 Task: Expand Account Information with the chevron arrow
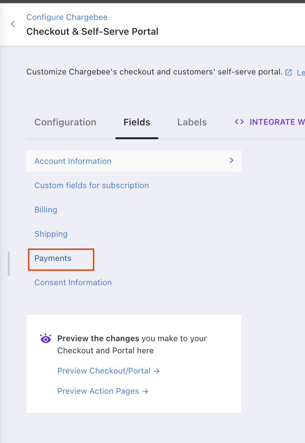(x=232, y=160)
